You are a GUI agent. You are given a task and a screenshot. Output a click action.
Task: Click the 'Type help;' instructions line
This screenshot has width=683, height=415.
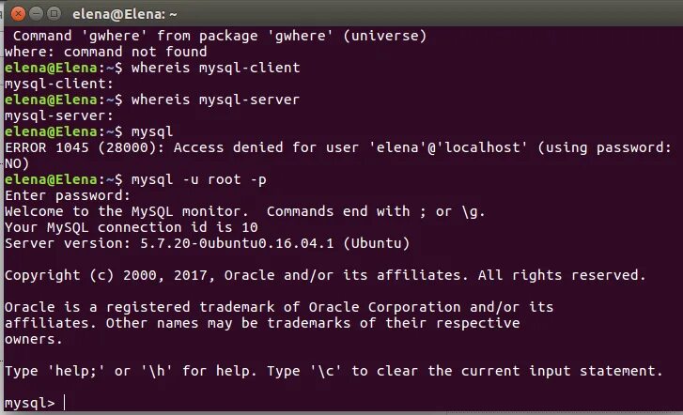[340, 371]
